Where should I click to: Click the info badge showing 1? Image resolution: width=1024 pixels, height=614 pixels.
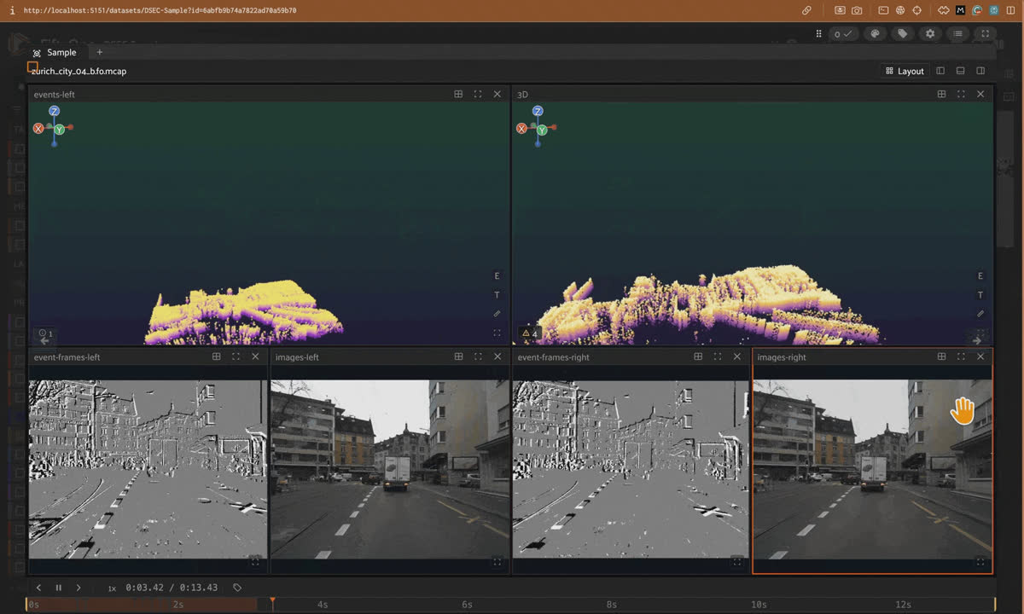45,333
